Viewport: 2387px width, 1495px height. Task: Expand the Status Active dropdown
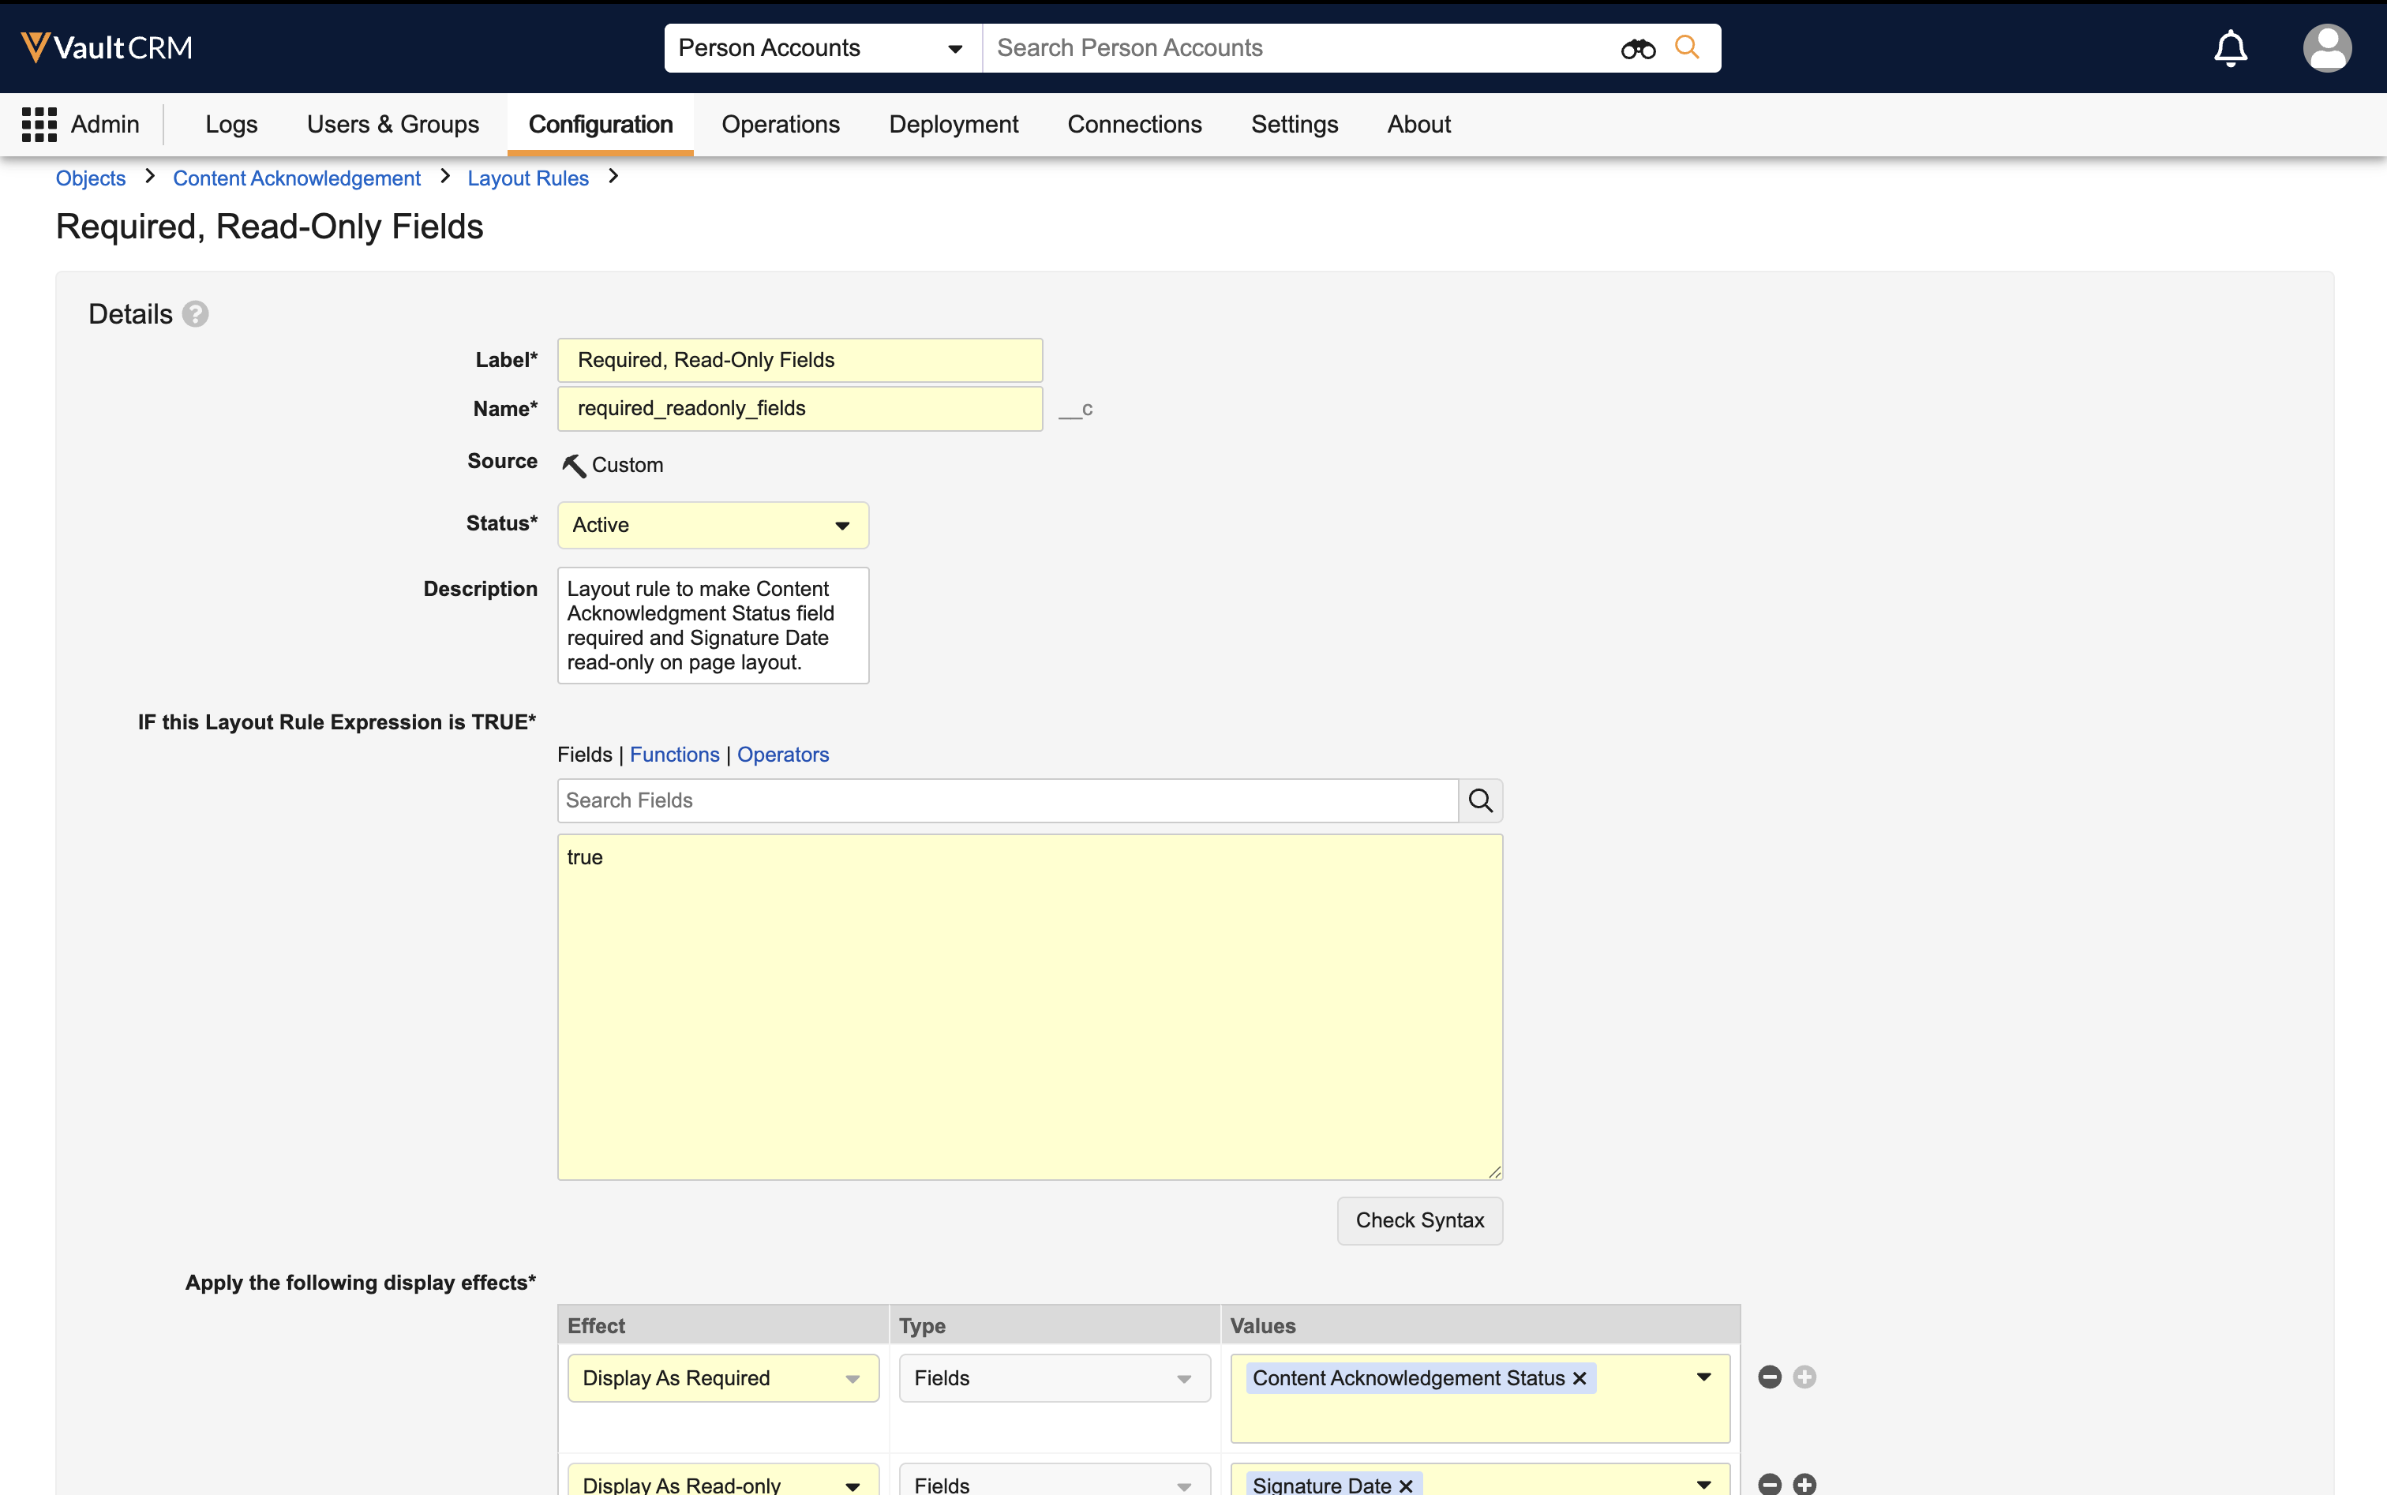(x=713, y=525)
